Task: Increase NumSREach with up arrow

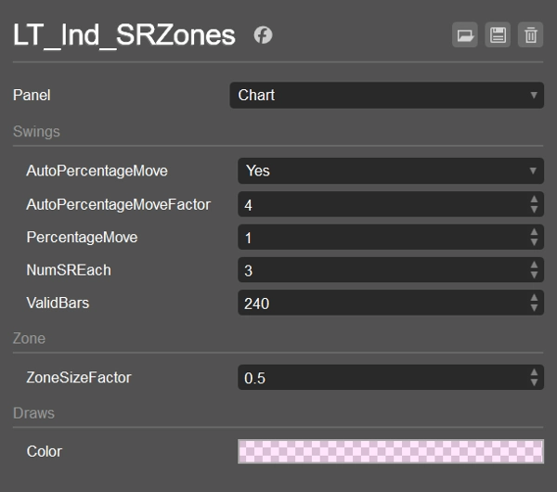Action: point(534,265)
